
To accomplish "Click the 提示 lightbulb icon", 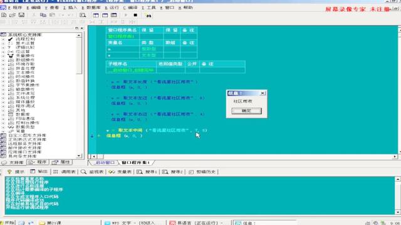I will (x=9, y=172).
